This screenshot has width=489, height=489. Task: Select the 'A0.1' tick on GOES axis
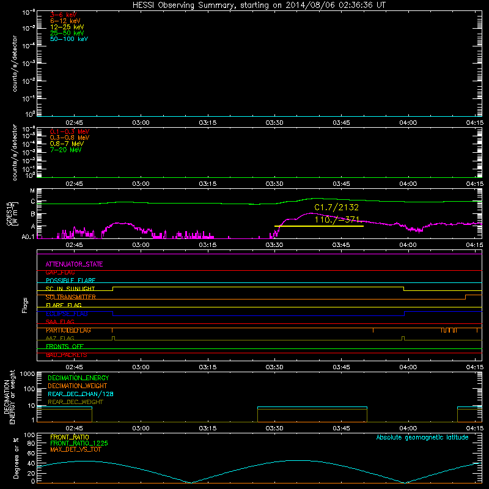pyautogui.click(x=28, y=237)
